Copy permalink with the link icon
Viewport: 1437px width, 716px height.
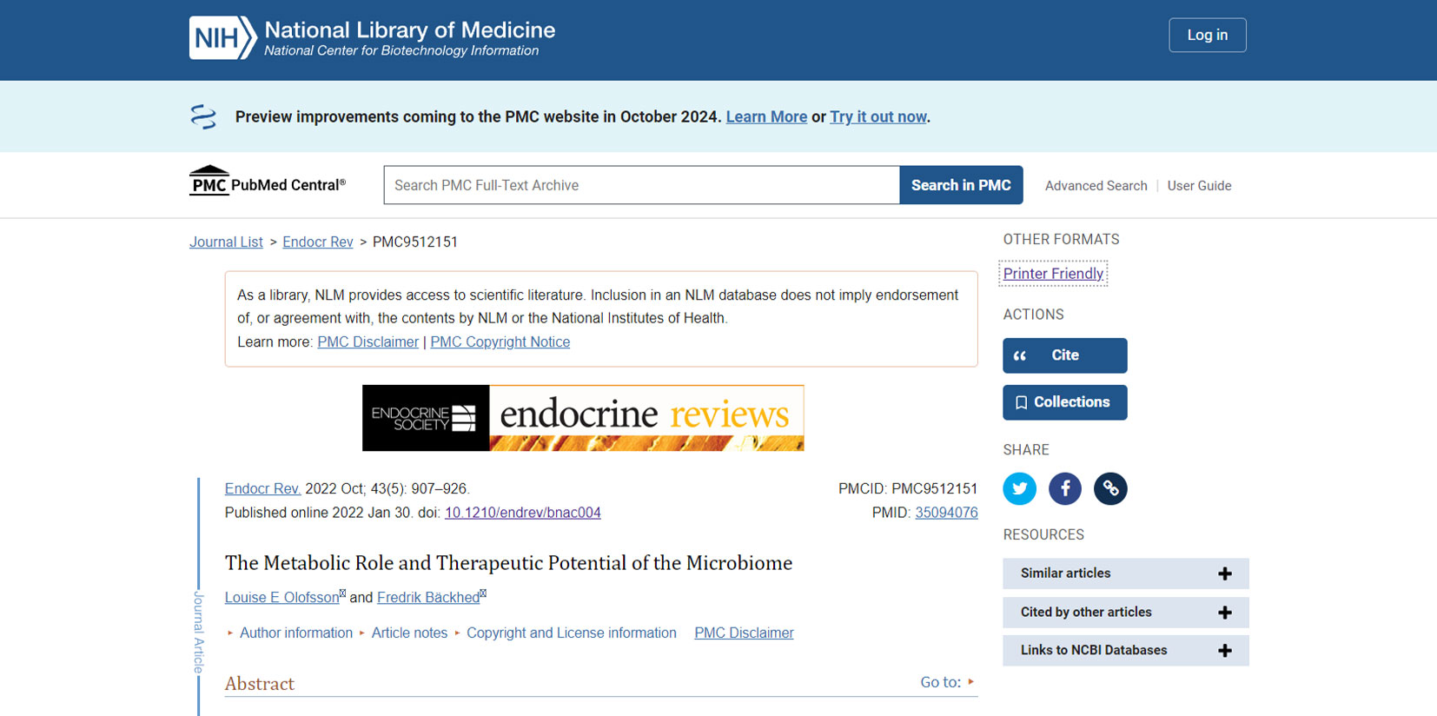coord(1109,488)
